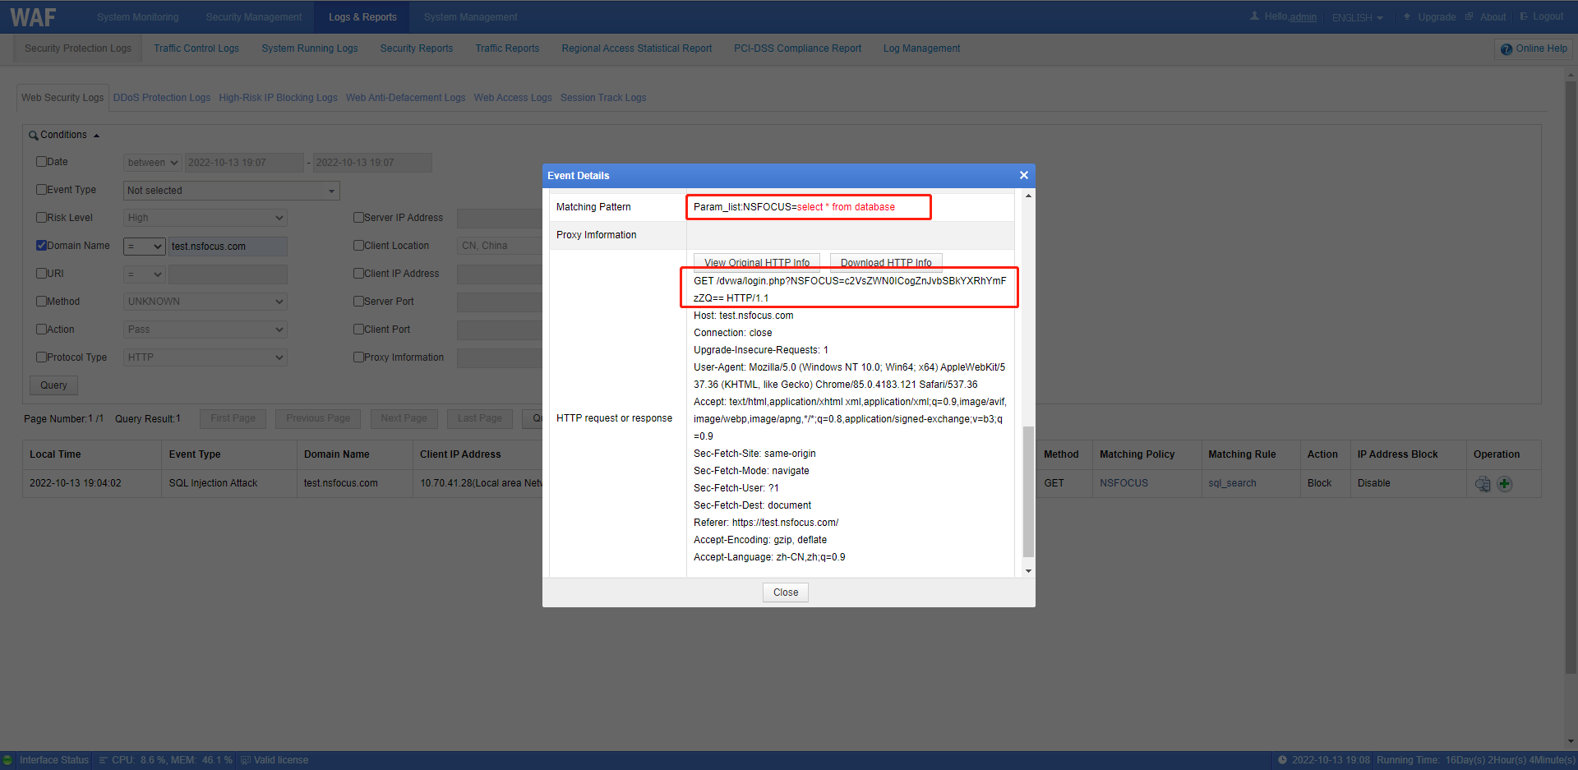Click the View Original HTTP Info button
Screen dimensions: 1578x770
coord(756,262)
